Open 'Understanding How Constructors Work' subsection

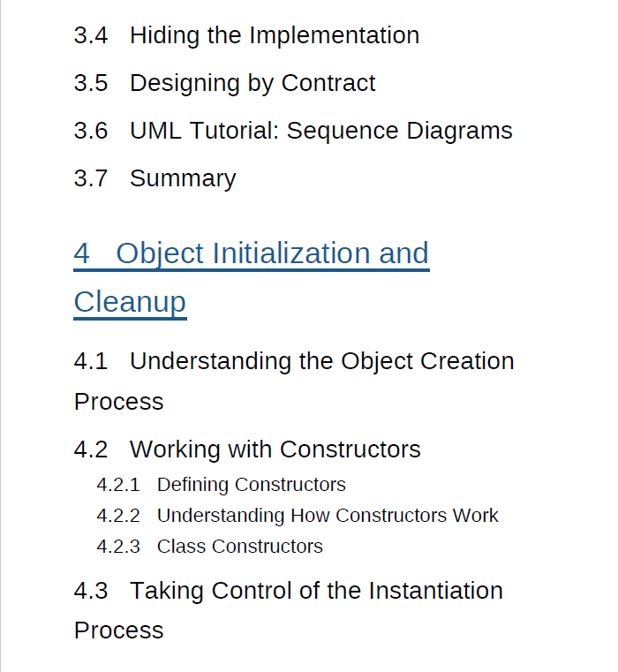pyautogui.click(x=327, y=516)
